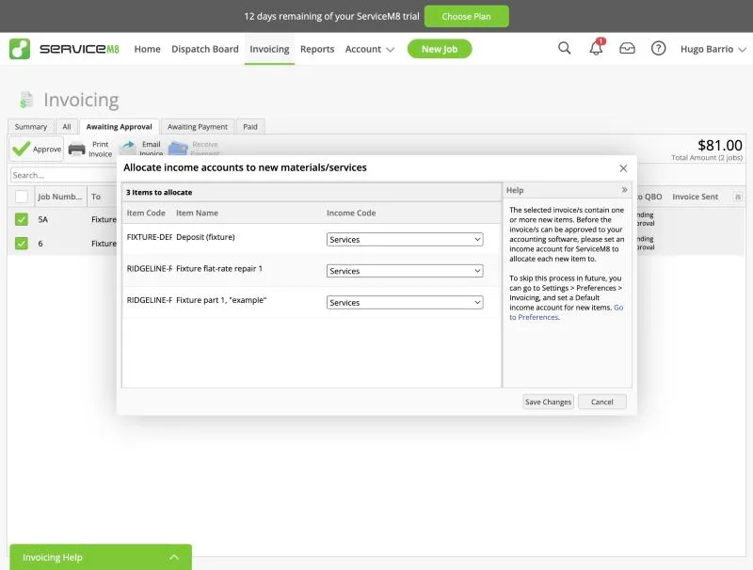Go to the Home menu item

tap(148, 49)
